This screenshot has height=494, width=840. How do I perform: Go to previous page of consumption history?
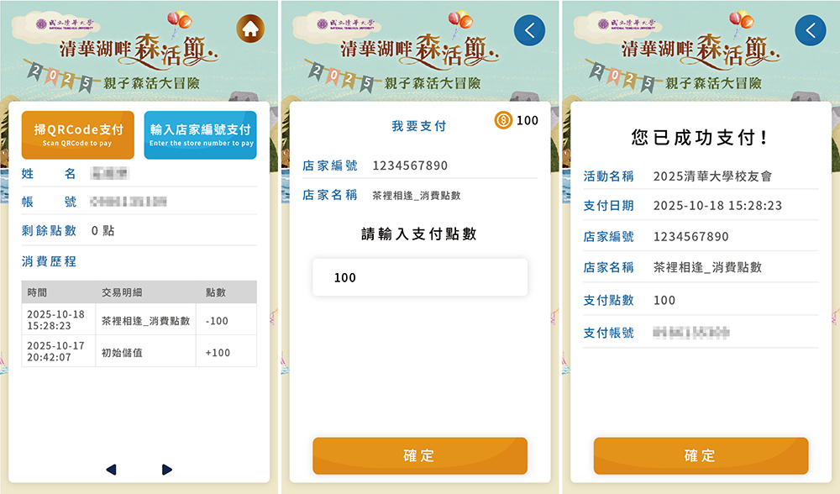tap(112, 470)
